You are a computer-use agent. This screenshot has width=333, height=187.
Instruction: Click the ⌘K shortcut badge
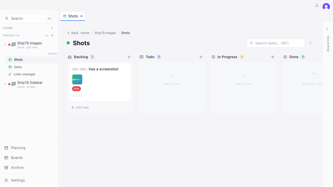click(49, 18)
